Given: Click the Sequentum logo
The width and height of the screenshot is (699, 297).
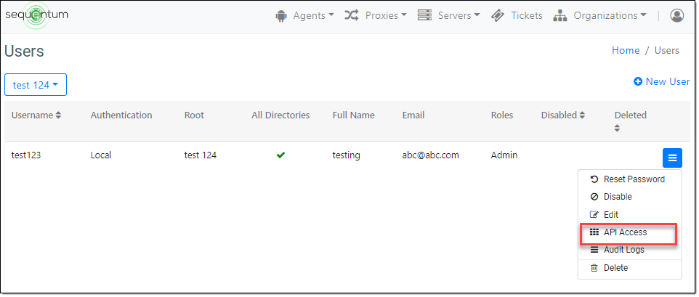Looking at the screenshot, I should coord(36,15).
